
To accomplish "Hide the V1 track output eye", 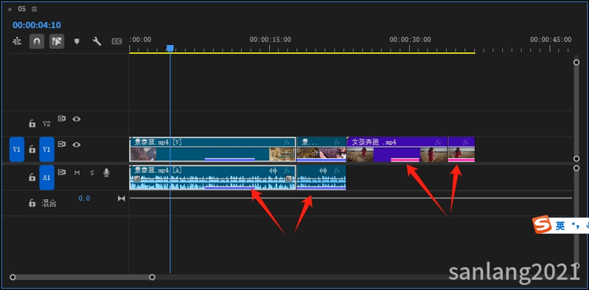I will click(77, 145).
